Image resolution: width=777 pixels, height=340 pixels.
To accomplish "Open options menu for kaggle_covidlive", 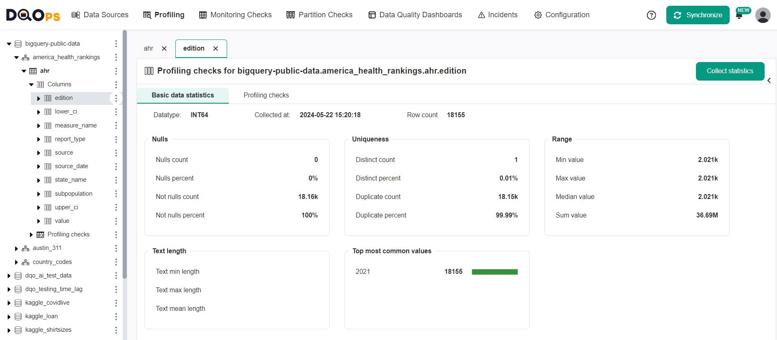I will click(116, 303).
